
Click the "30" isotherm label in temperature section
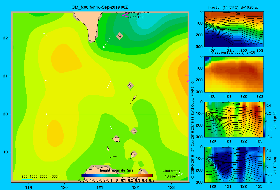point(238,14)
